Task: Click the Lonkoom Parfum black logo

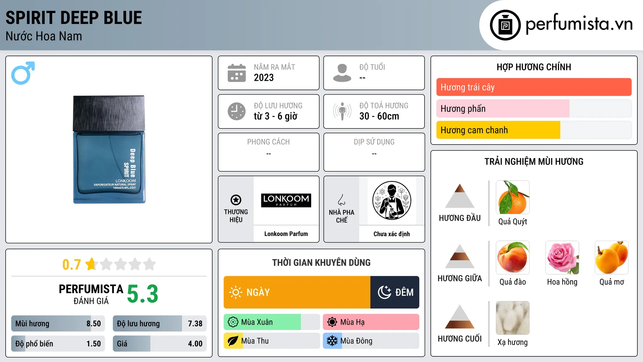Action: [x=286, y=200]
